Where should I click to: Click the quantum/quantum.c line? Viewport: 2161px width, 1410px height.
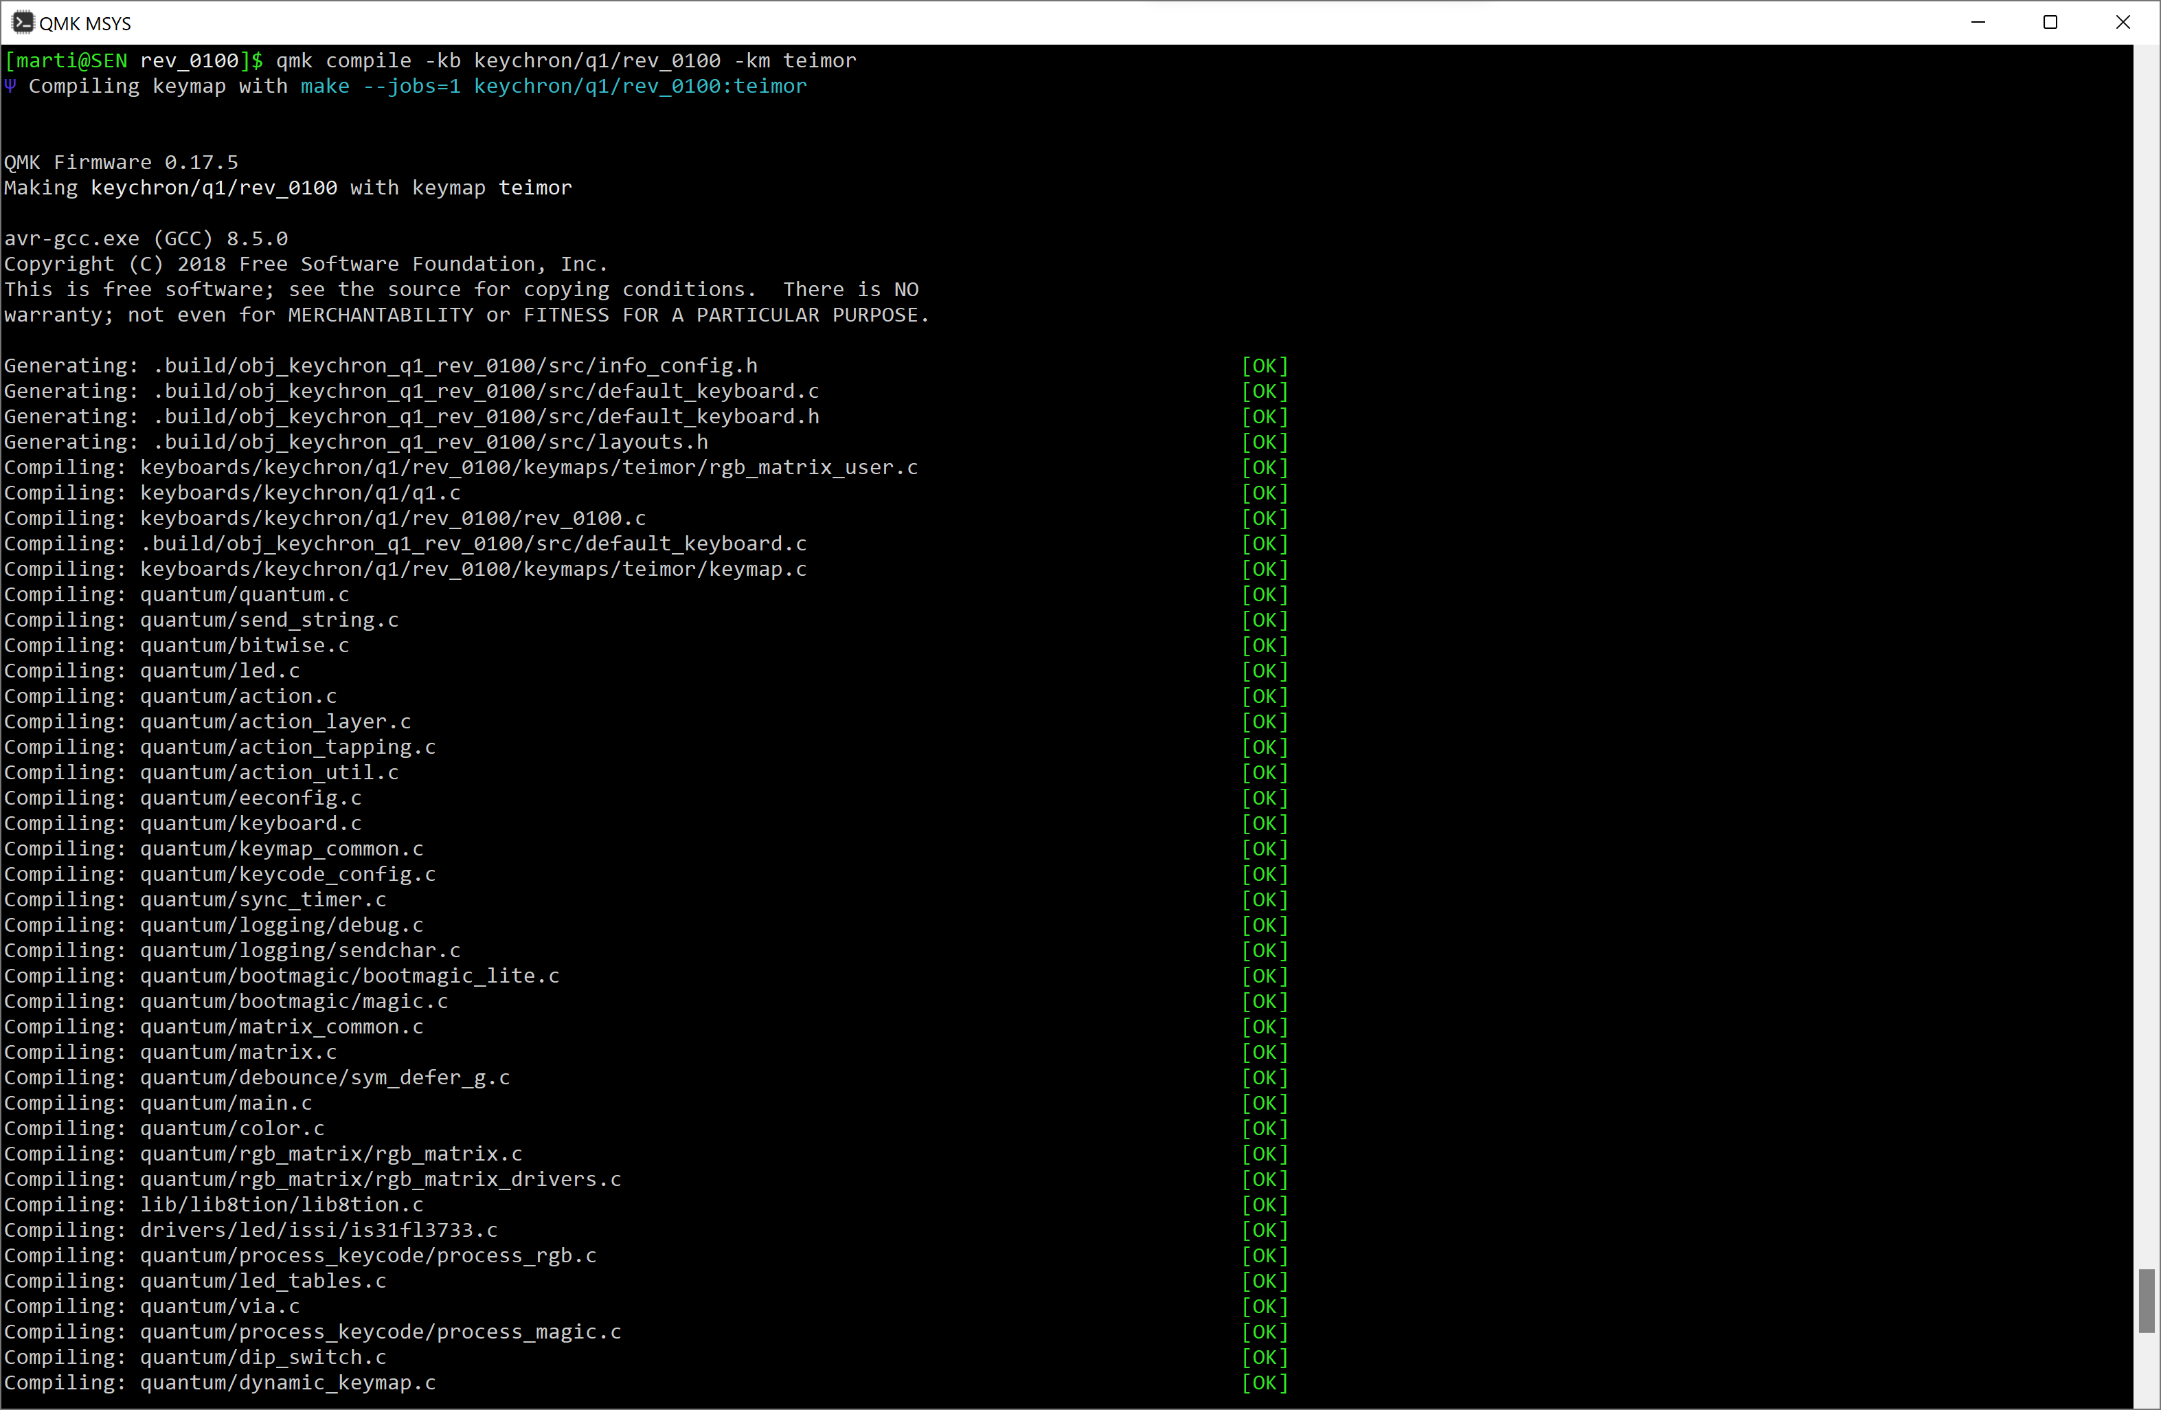point(176,595)
